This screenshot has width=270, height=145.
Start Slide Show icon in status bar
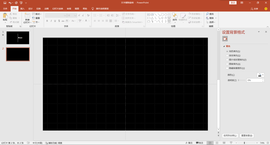coord(231,143)
